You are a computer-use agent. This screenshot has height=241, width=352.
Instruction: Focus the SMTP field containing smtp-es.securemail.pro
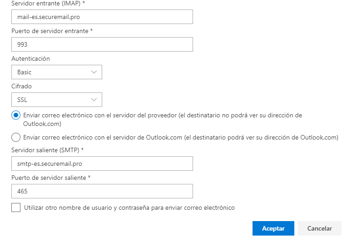tap(102, 164)
